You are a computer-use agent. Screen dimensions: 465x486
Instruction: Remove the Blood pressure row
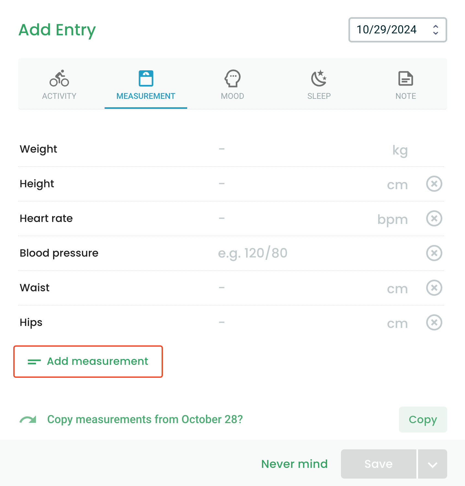(x=434, y=253)
